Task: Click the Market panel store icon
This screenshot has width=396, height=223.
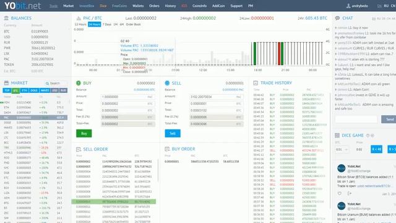Action: click(x=6, y=83)
